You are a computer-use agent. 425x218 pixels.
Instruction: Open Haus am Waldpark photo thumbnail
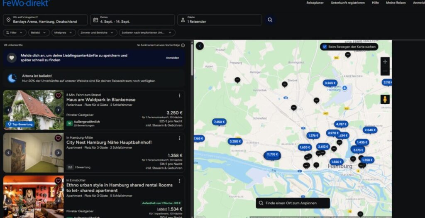click(x=33, y=110)
